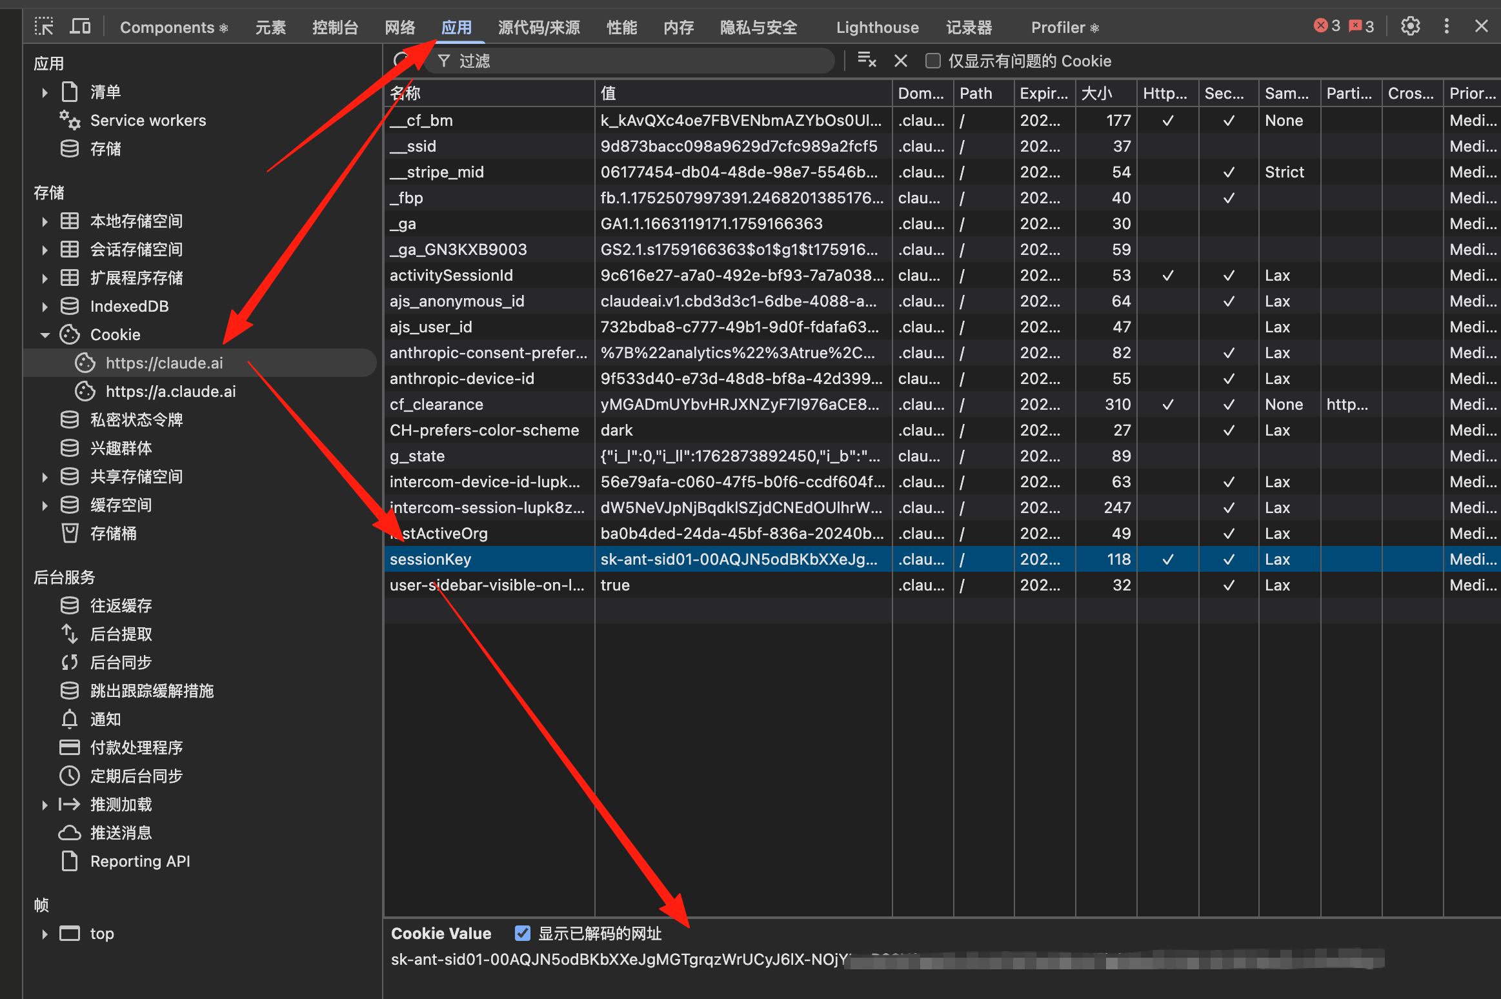Expand the IndexedDB tree node
The width and height of the screenshot is (1501, 999).
coord(45,307)
